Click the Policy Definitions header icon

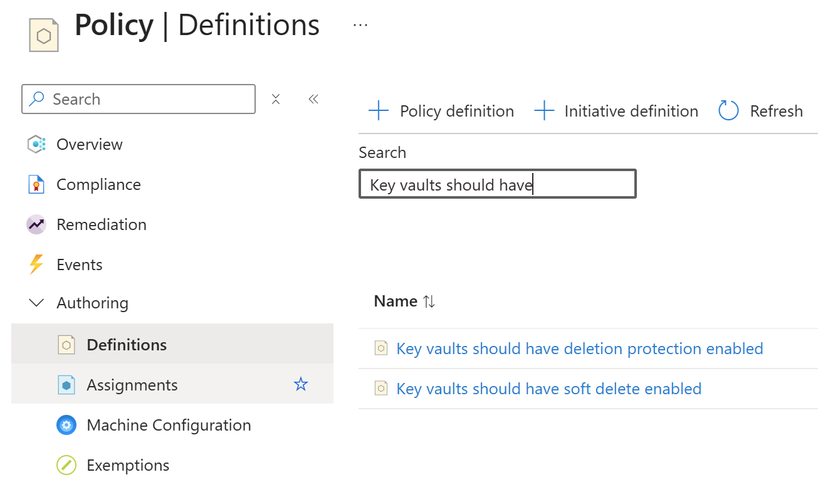(x=44, y=35)
